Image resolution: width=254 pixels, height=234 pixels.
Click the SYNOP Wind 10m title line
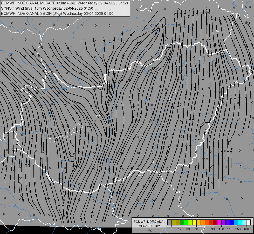click(47, 8)
